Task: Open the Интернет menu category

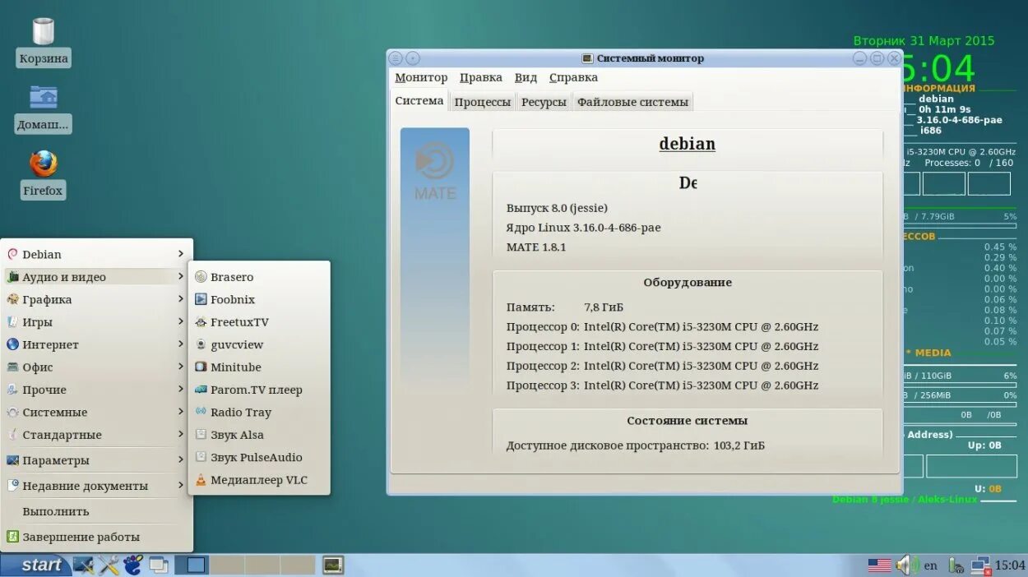Action: coord(96,345)
